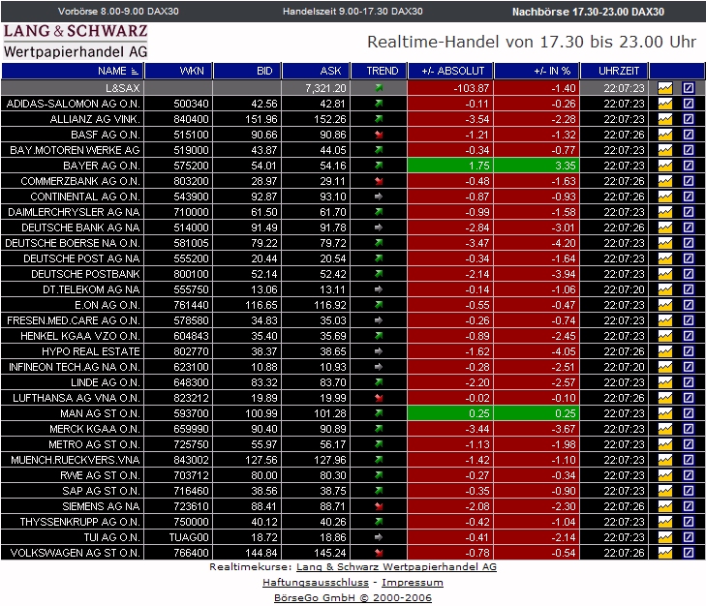Open detail icon for COMMERZBANK AG row
The image size is (706, 606).
(688, 181)
